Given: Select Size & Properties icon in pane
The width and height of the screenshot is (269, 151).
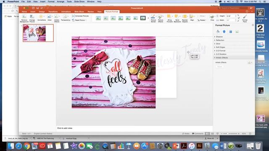Looking at the screenshot, I should [x=231, y=31].
